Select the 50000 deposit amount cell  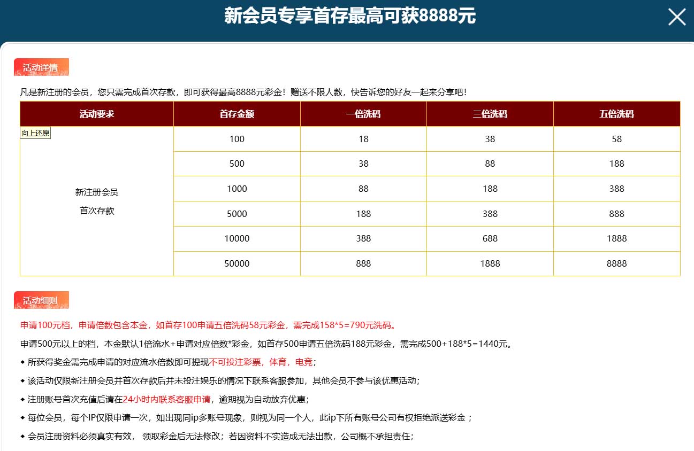[237, 263]
